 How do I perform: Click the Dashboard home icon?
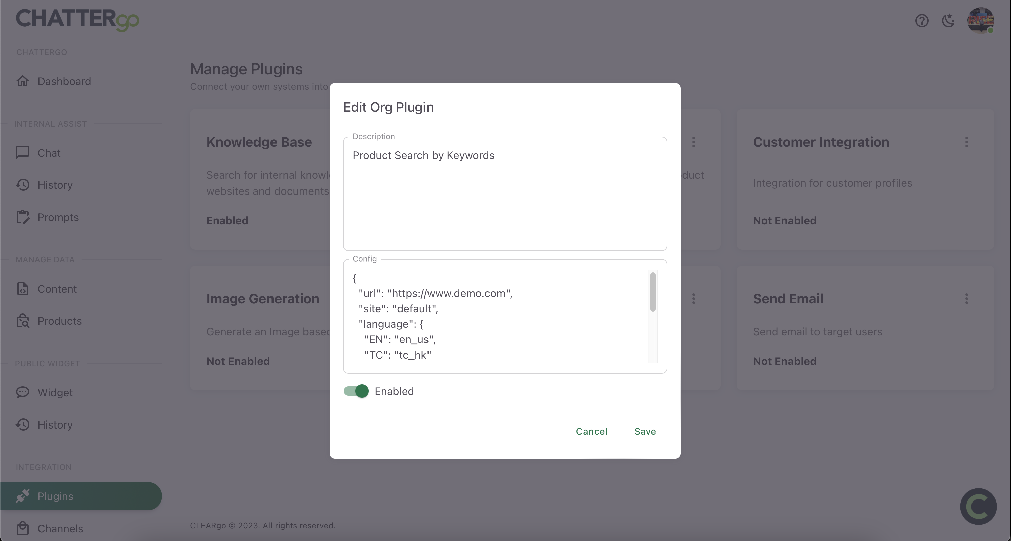(x=23, y=81)
